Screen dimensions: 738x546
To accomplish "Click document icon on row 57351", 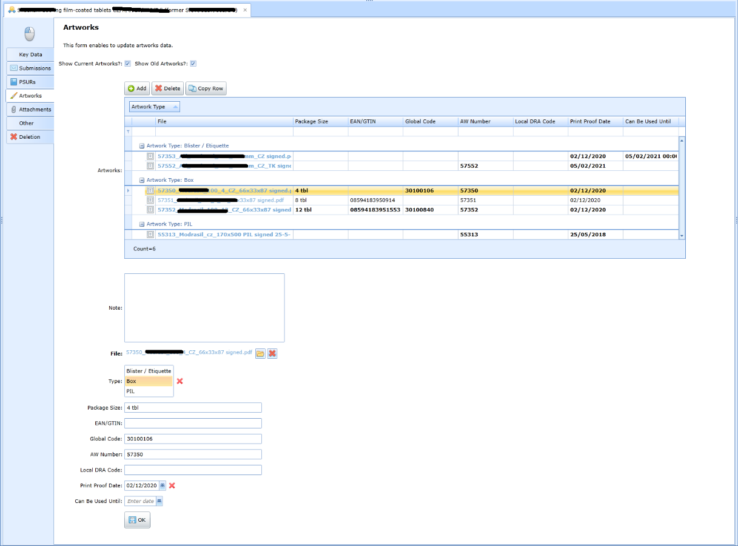I will 150,200.
